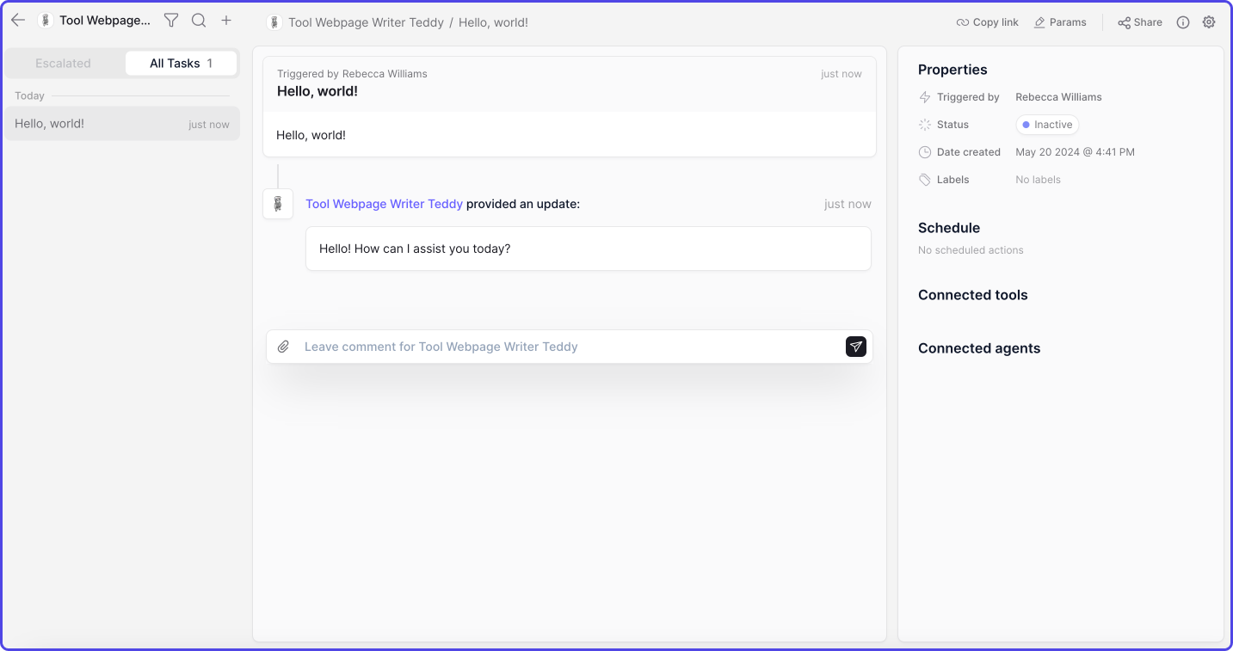
Task: Click the Inactive status badge
Action: pyautogui.click(x=1047, y=125)
